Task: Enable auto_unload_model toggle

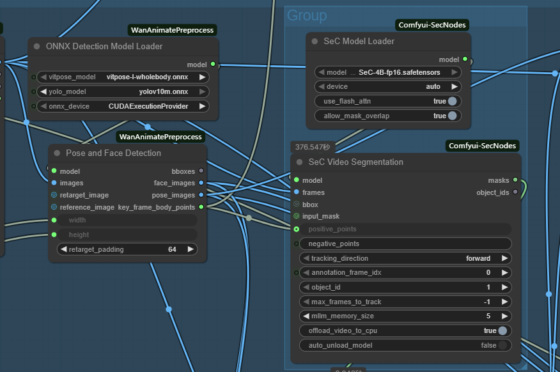Action: (502, 345)
